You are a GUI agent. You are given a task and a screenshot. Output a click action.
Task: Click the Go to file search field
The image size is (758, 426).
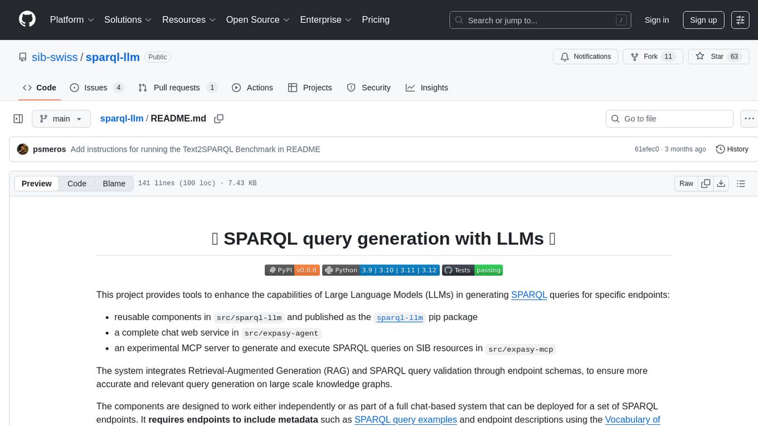coord(669,119)
